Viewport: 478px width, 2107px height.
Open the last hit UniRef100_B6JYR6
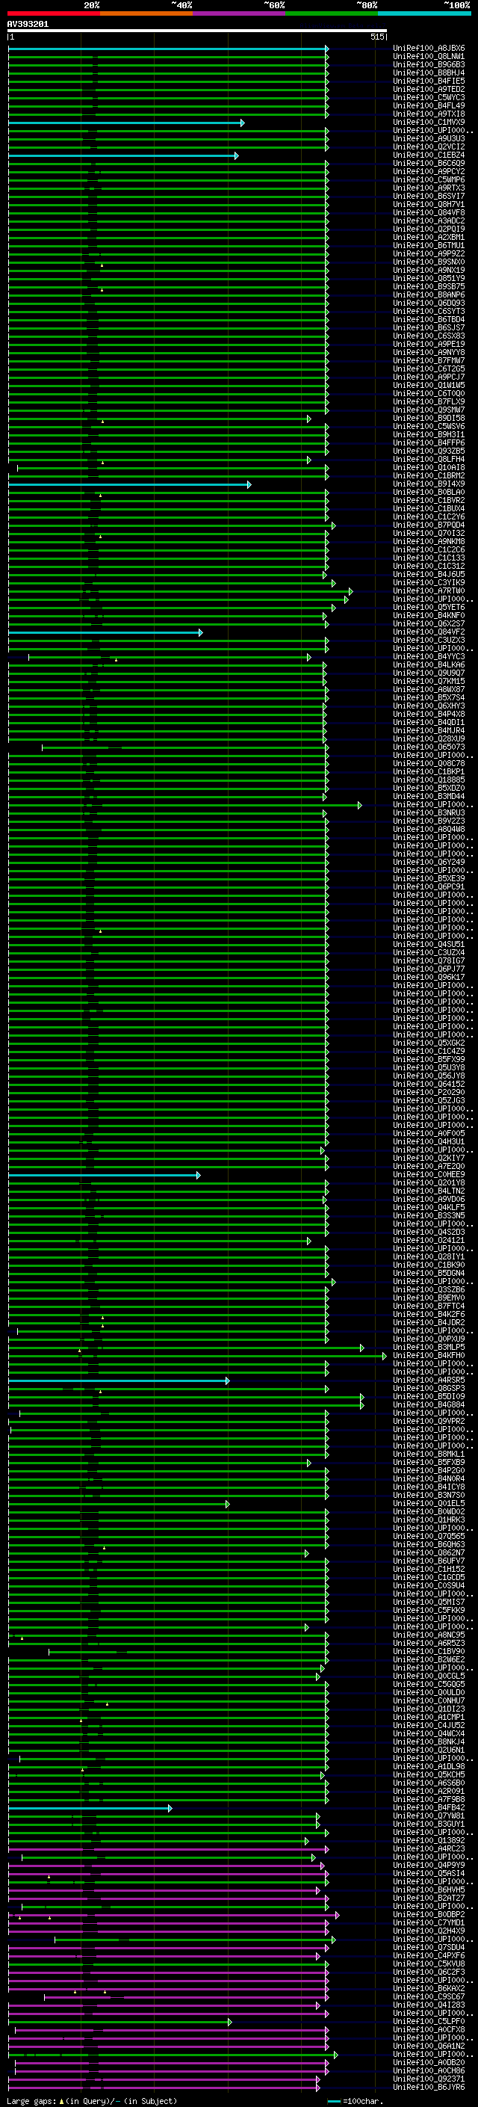[429, 2087]
